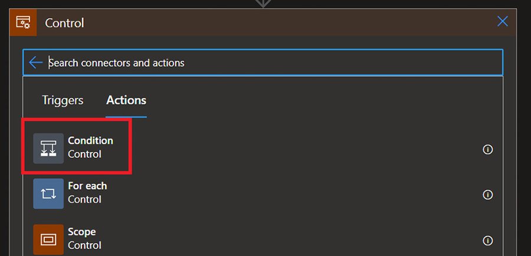Pick the For each action label
This screenshot has height=256, width=531.
(x=87, y=186)
